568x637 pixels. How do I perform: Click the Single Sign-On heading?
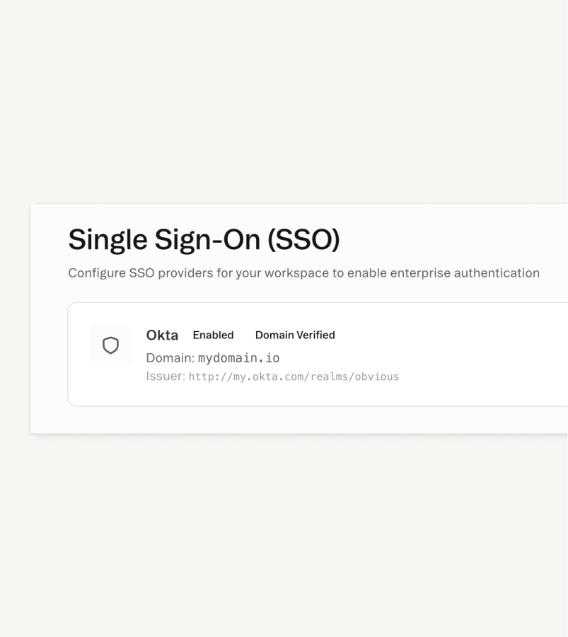click(x=204, y=240)
